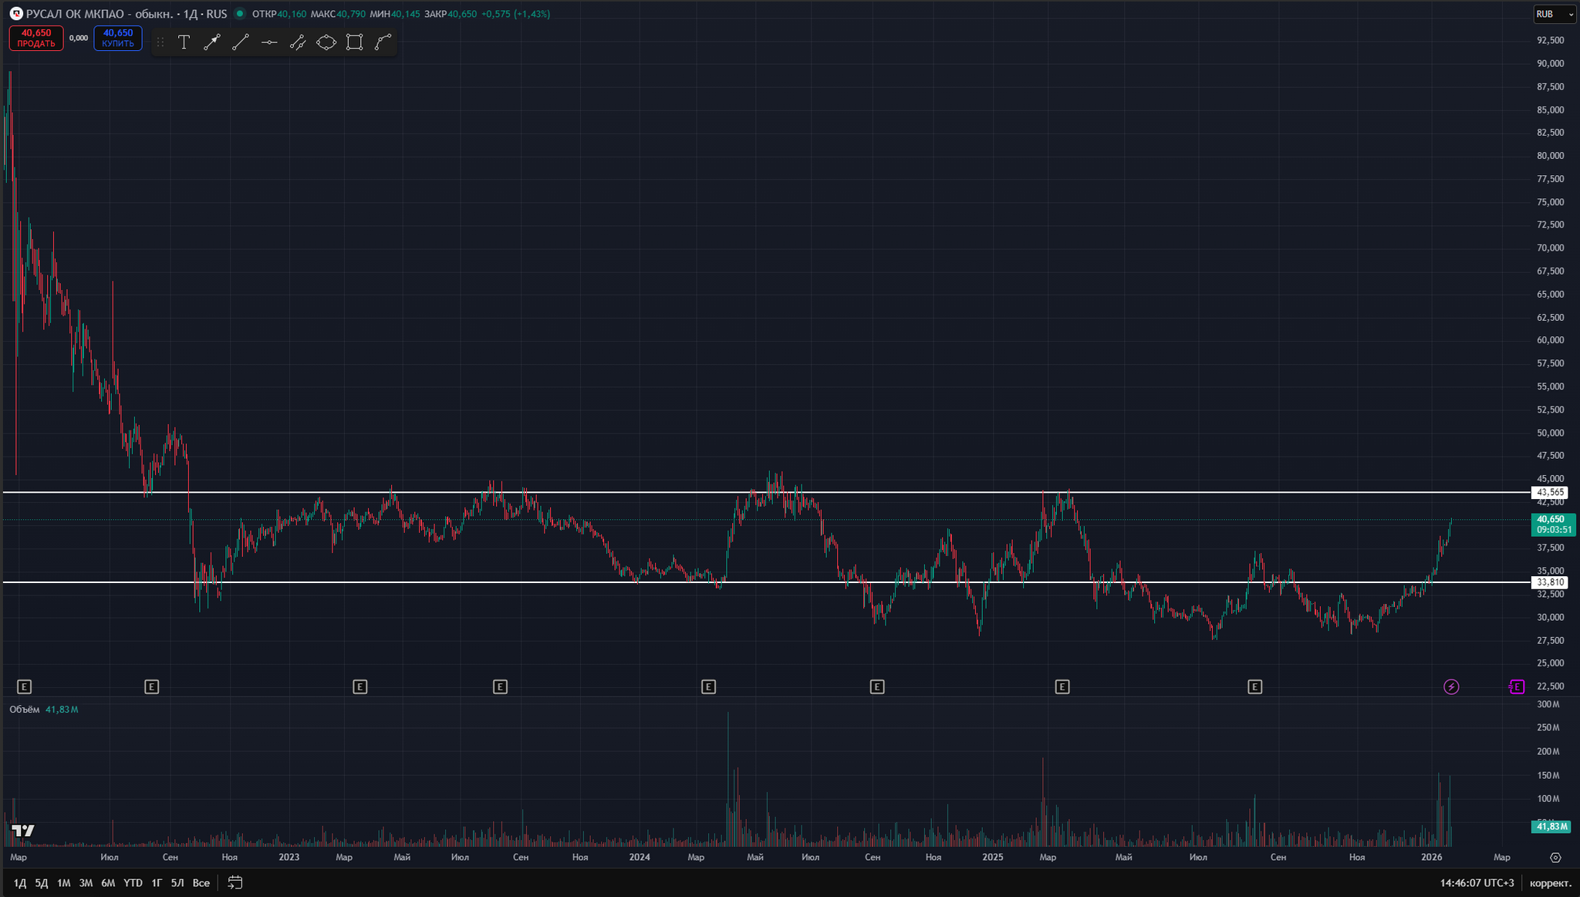Viewport: 1580px width, 897px height.
Task: Click the earnings marker near September 2024
Action: (x=876, y=686)
